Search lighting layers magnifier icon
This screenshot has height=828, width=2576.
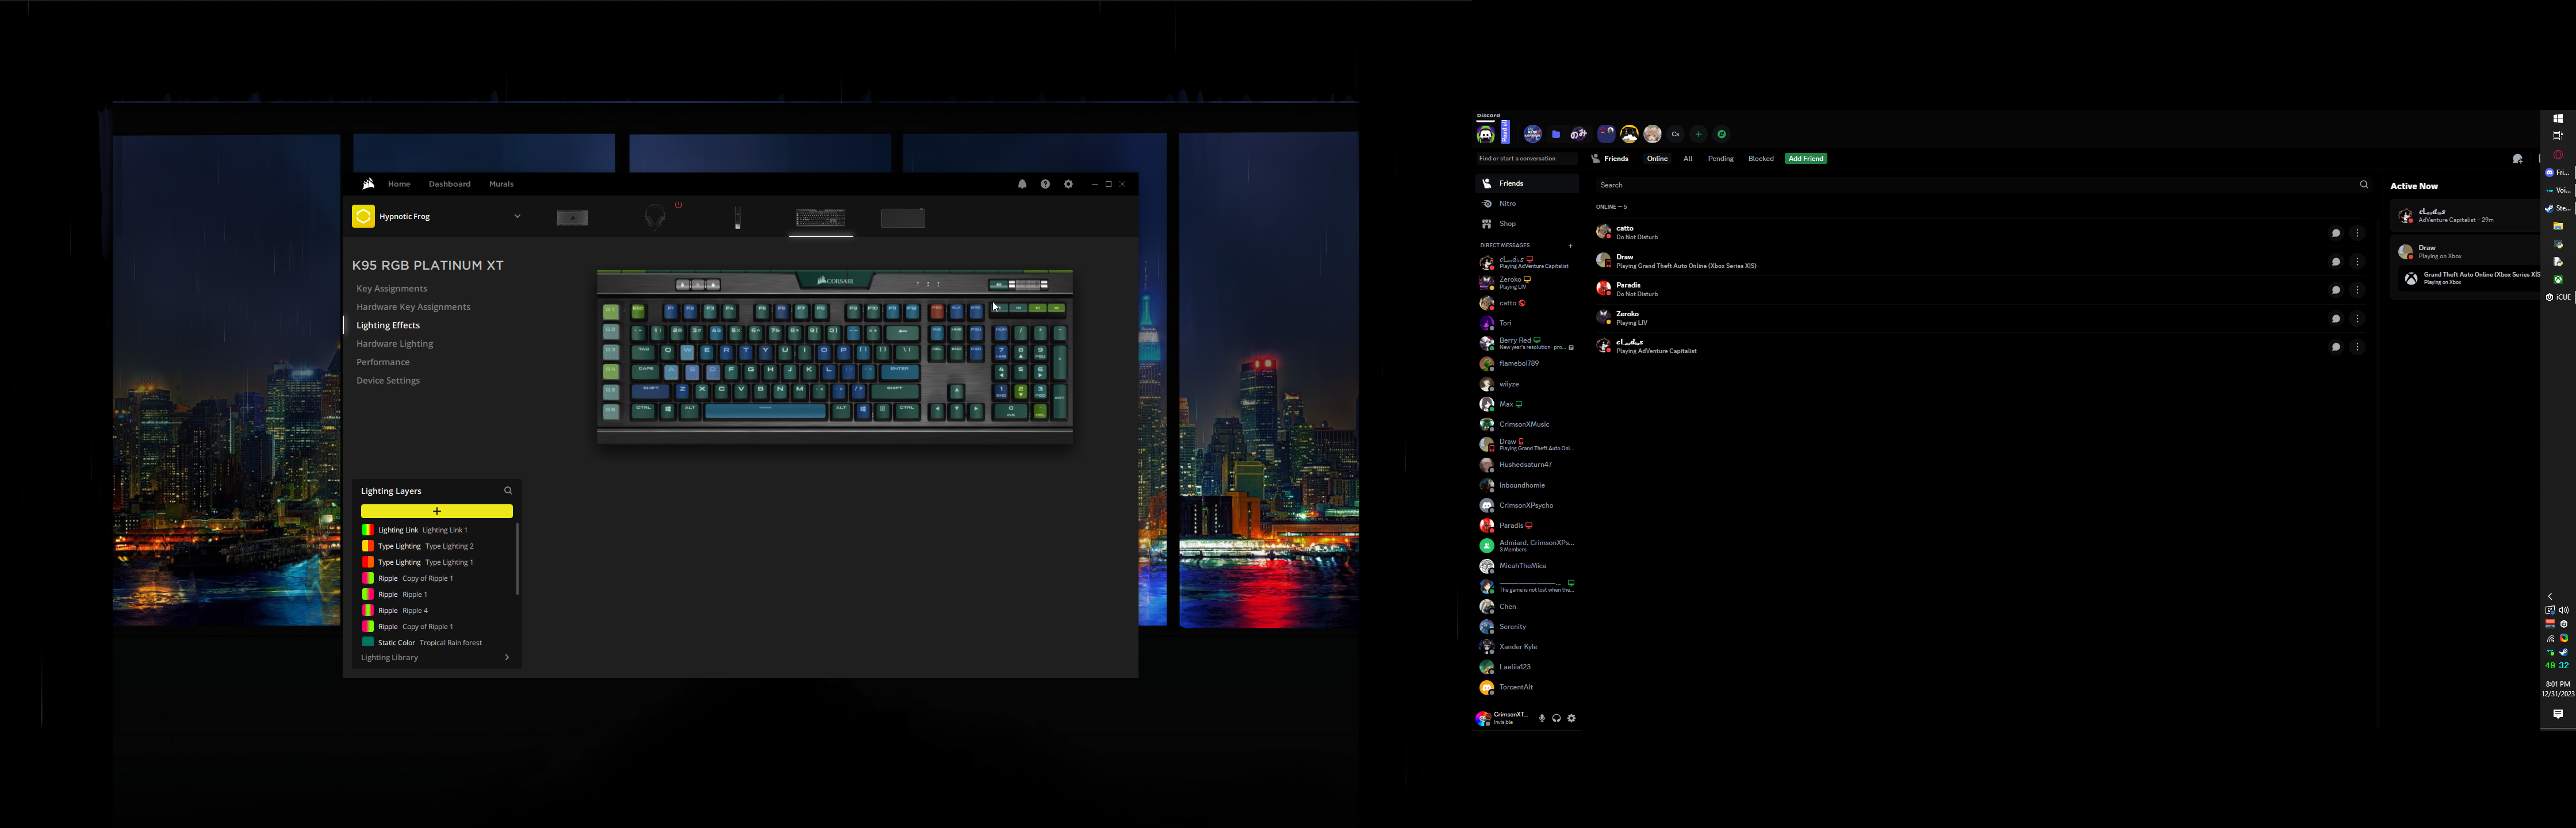pyautogui.click(x=508, y=491)
